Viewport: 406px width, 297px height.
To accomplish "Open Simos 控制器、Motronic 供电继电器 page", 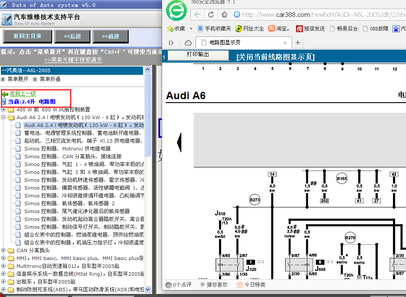I will point(67,149).
